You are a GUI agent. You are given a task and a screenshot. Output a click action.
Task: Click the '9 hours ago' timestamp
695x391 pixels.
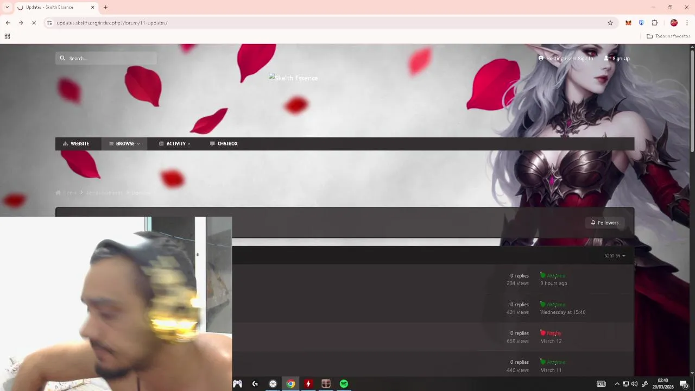(553, 283)
